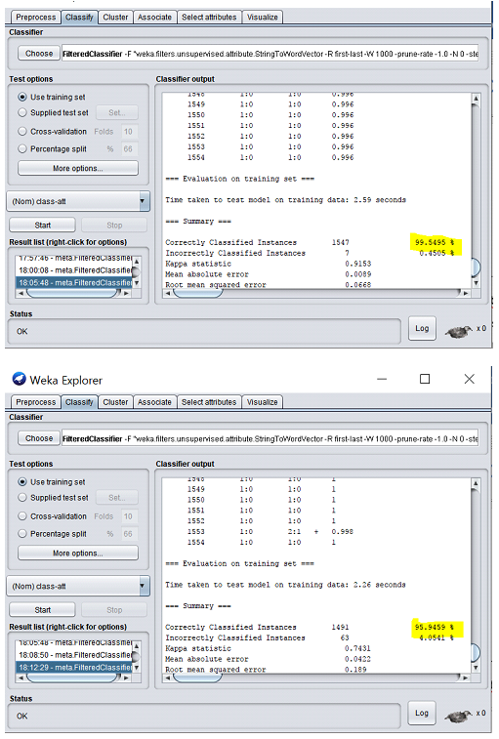Image resolution: width=499 pixels, height=739 pixels.
Task: Click the Classify tab in the 99.5495% window
Action: pyautogui.click(x=79, y=17)
